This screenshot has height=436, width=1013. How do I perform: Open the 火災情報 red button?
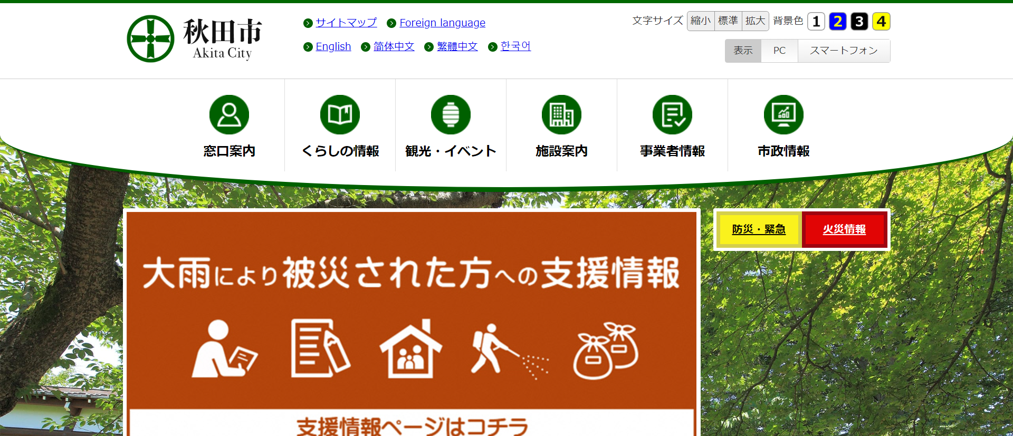[x=844, y=229]
